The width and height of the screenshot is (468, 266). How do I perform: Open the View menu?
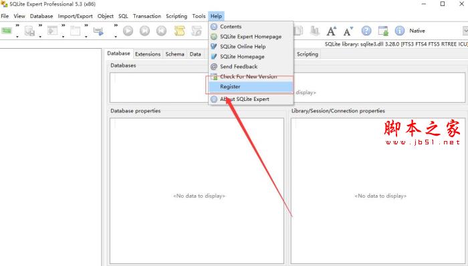point(19,16)
